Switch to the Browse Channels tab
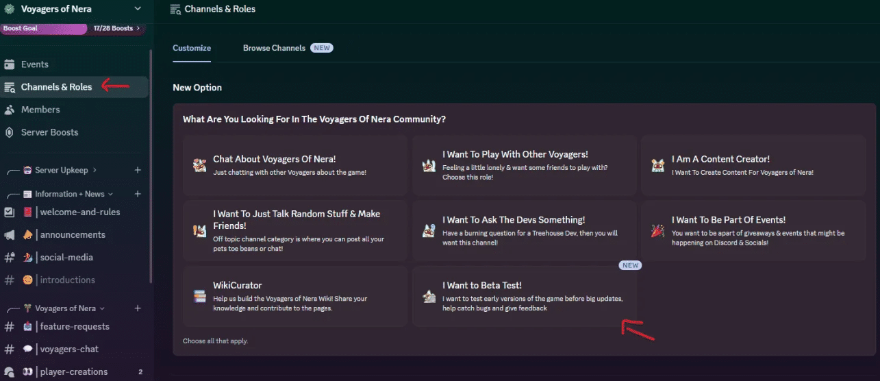Image resolution: width=880 pixels, height=381 pixels. tap(274, 48)
